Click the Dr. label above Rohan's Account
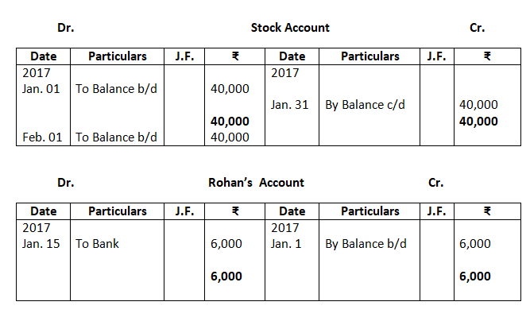 (66, 183)
